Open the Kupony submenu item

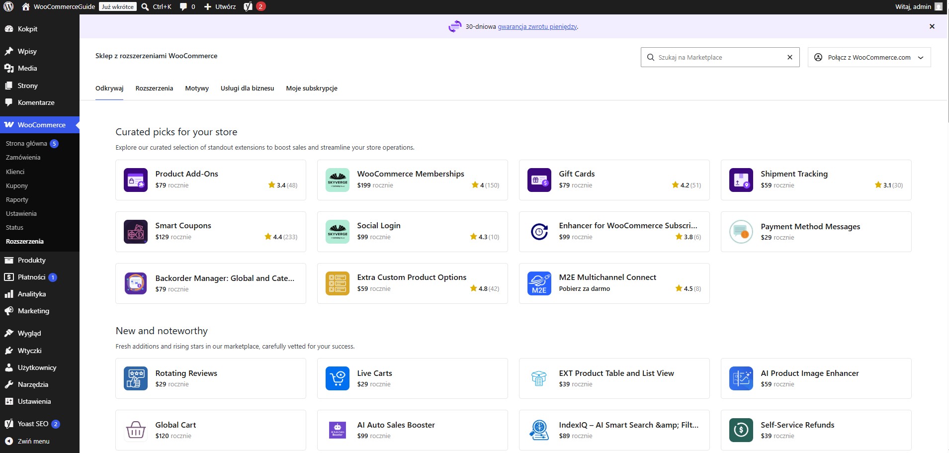(x=17, y=185)
